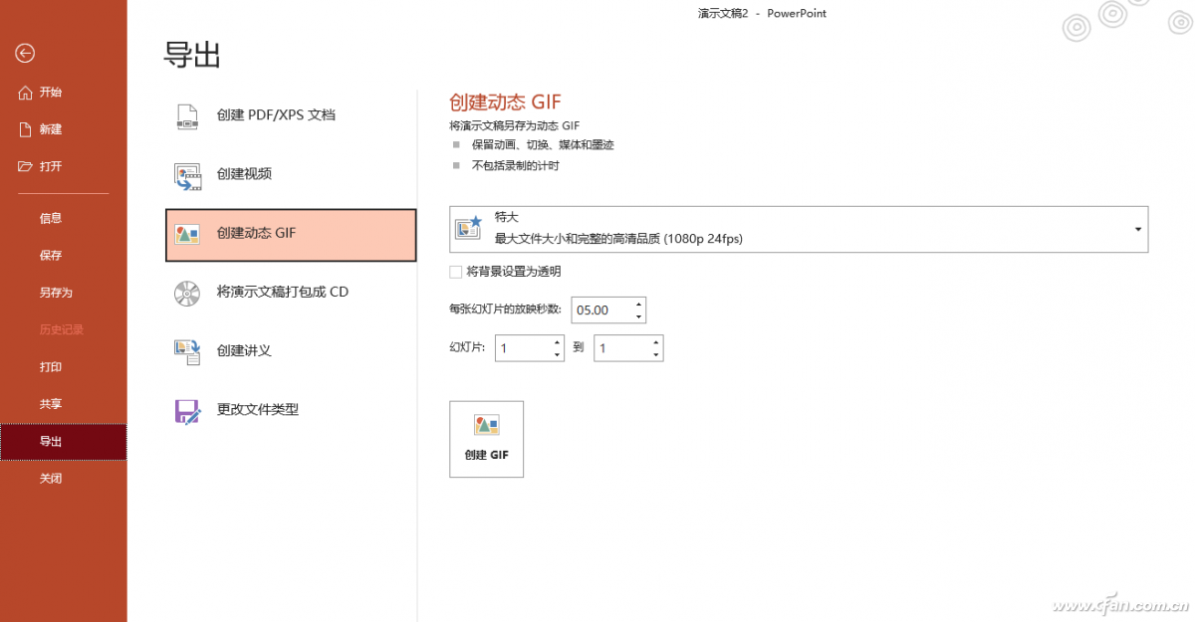Click the quality star icon in dropdown

469,228
